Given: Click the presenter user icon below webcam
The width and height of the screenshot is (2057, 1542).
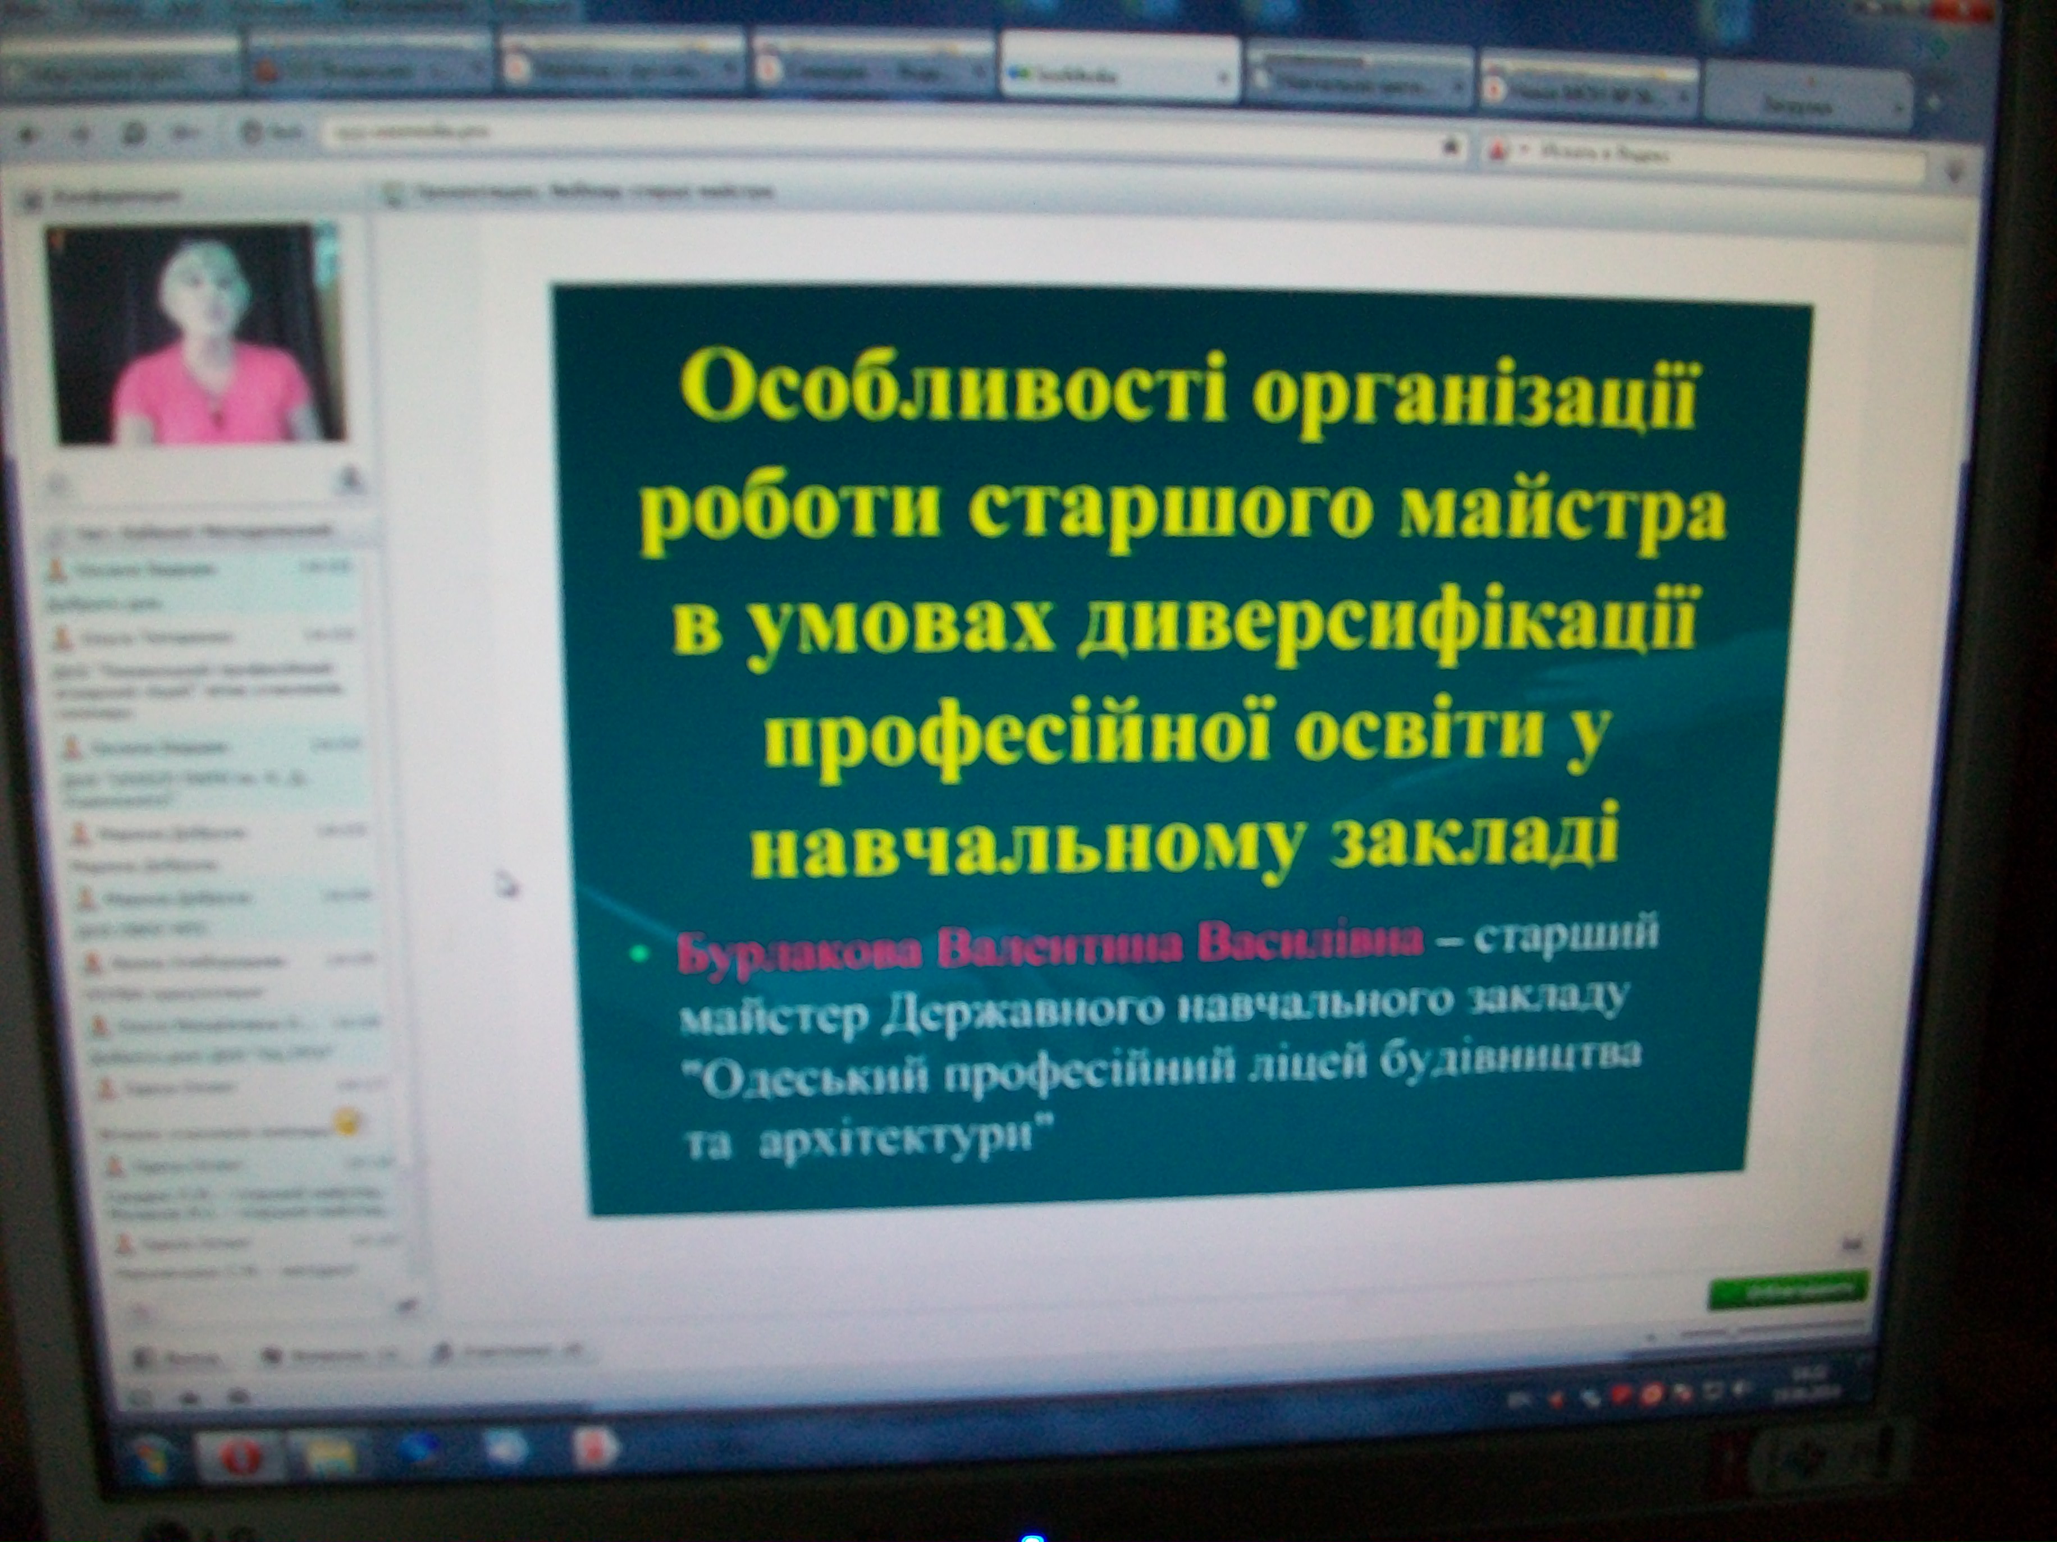Looking at the screenshot, I should click(350, 480).
